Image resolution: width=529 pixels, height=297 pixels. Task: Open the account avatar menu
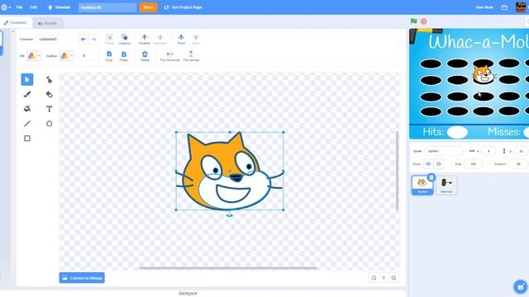(521, 7)
